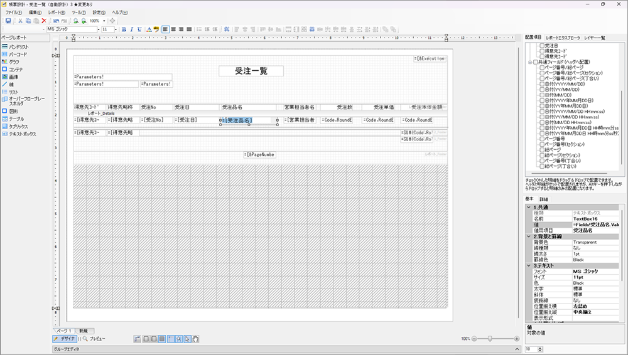Select バーコード tool in toolbox

tap(14, 54)
